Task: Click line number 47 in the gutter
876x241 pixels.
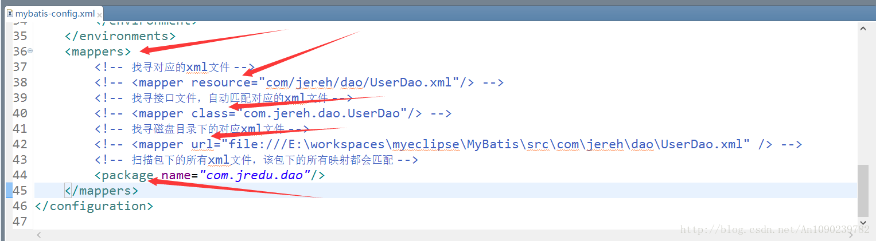Action: tap(20, 222)
